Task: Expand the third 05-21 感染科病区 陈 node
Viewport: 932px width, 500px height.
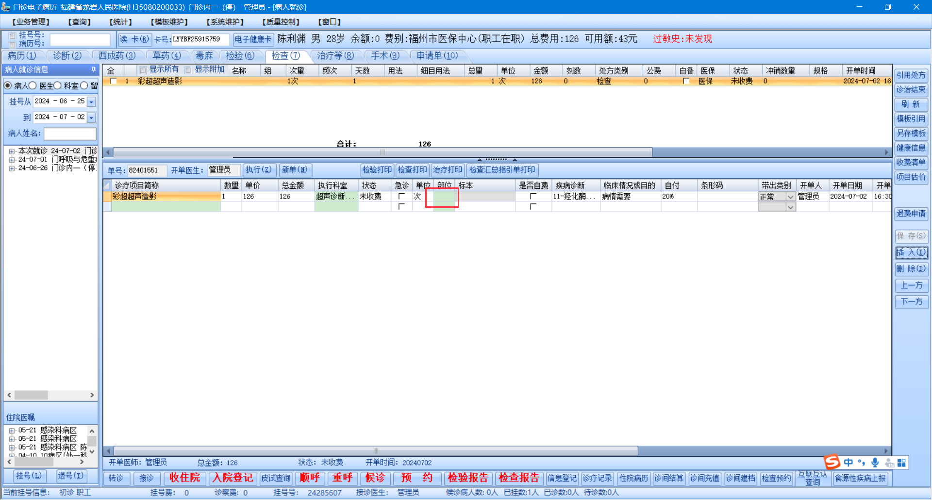Action: 12,448
